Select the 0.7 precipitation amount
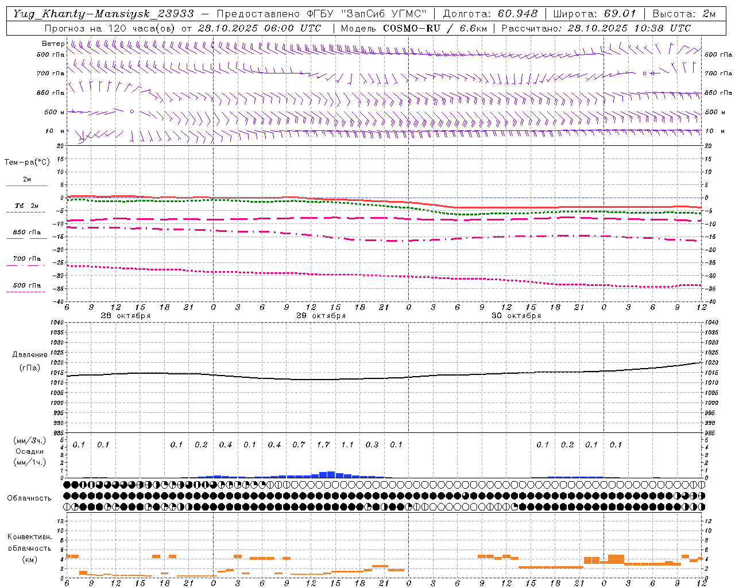This screenshot has width=735, height=588. [299, 445]
